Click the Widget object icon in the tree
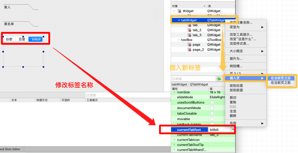 [179, 11]
